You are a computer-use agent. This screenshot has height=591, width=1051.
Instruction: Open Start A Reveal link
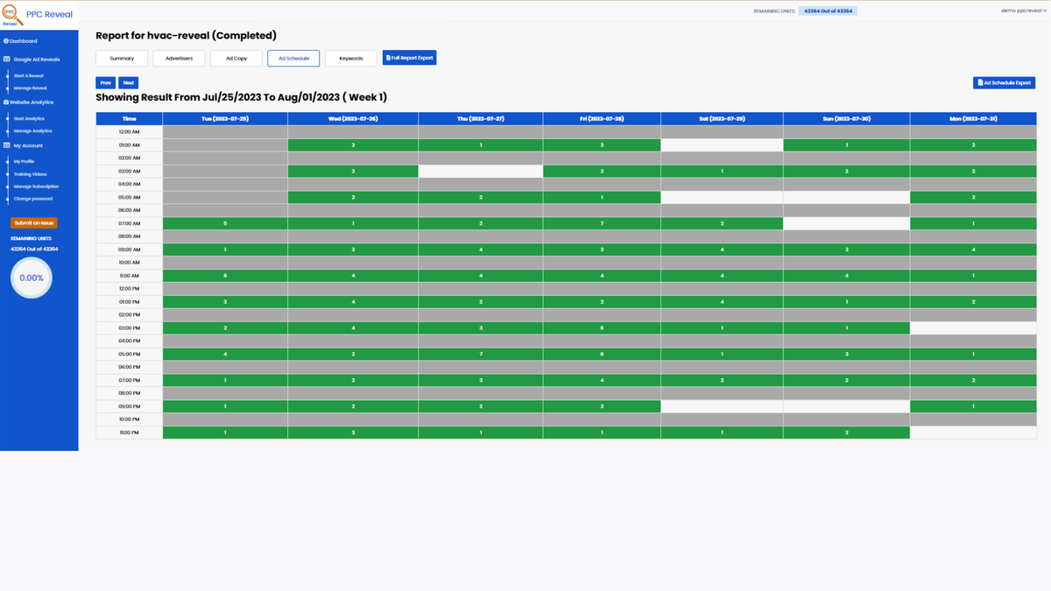point(29,75)
